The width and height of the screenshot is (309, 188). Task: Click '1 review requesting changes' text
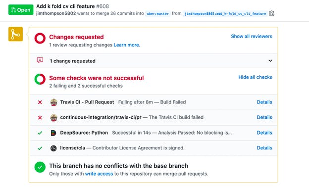click(x=81, y=45)
